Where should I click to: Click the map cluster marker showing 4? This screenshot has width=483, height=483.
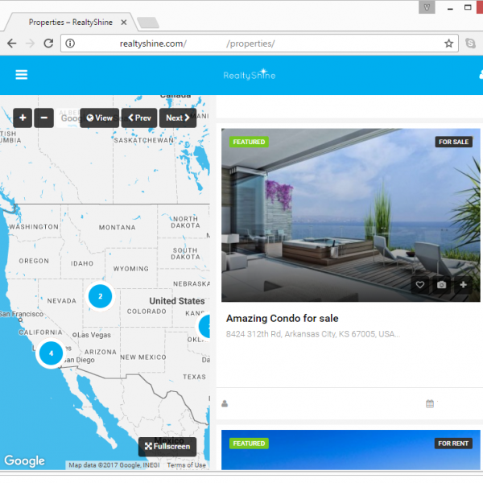pos(52,353)
